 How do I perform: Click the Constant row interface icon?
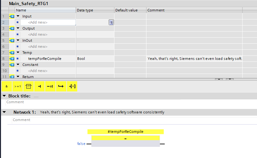pyautogui.click(x=12, y=65)
